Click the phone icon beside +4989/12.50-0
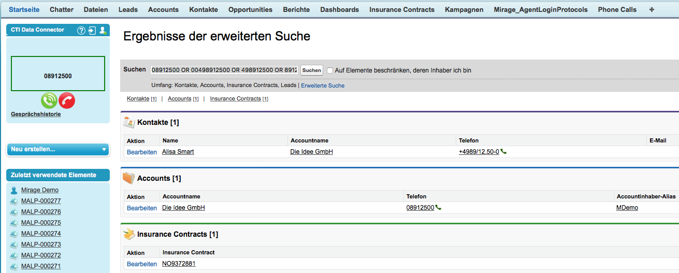 point(504,152)
